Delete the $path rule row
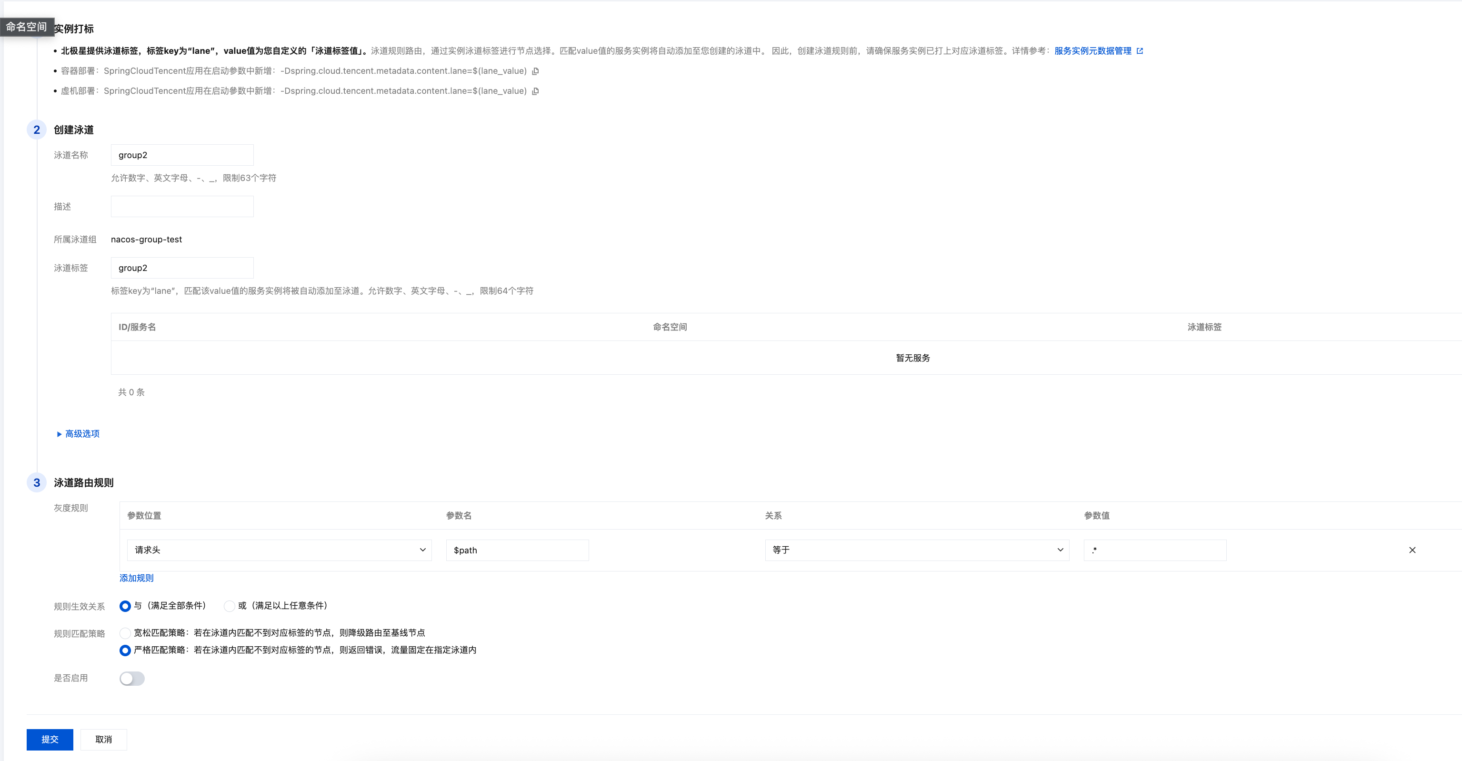Image resolution: width=1462 pixels, height=761 pixels. [1412, 550]
